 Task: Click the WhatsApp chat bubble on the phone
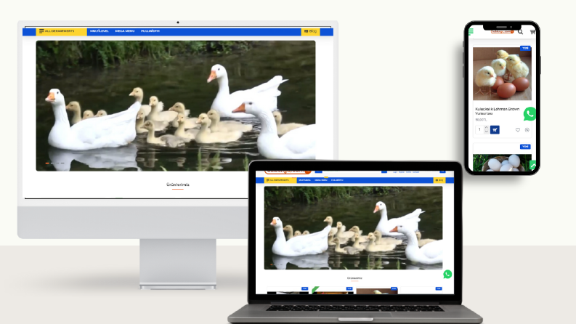pos(530,114)
